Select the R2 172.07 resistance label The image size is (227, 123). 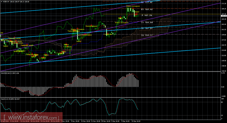(x=147, y=2)
